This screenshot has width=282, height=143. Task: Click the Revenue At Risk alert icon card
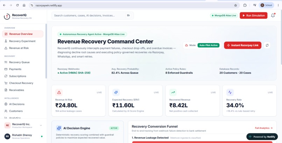point(59,92)
